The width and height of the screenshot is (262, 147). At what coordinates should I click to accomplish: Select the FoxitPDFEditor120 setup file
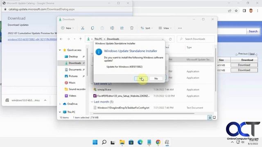tap(123, 96)
